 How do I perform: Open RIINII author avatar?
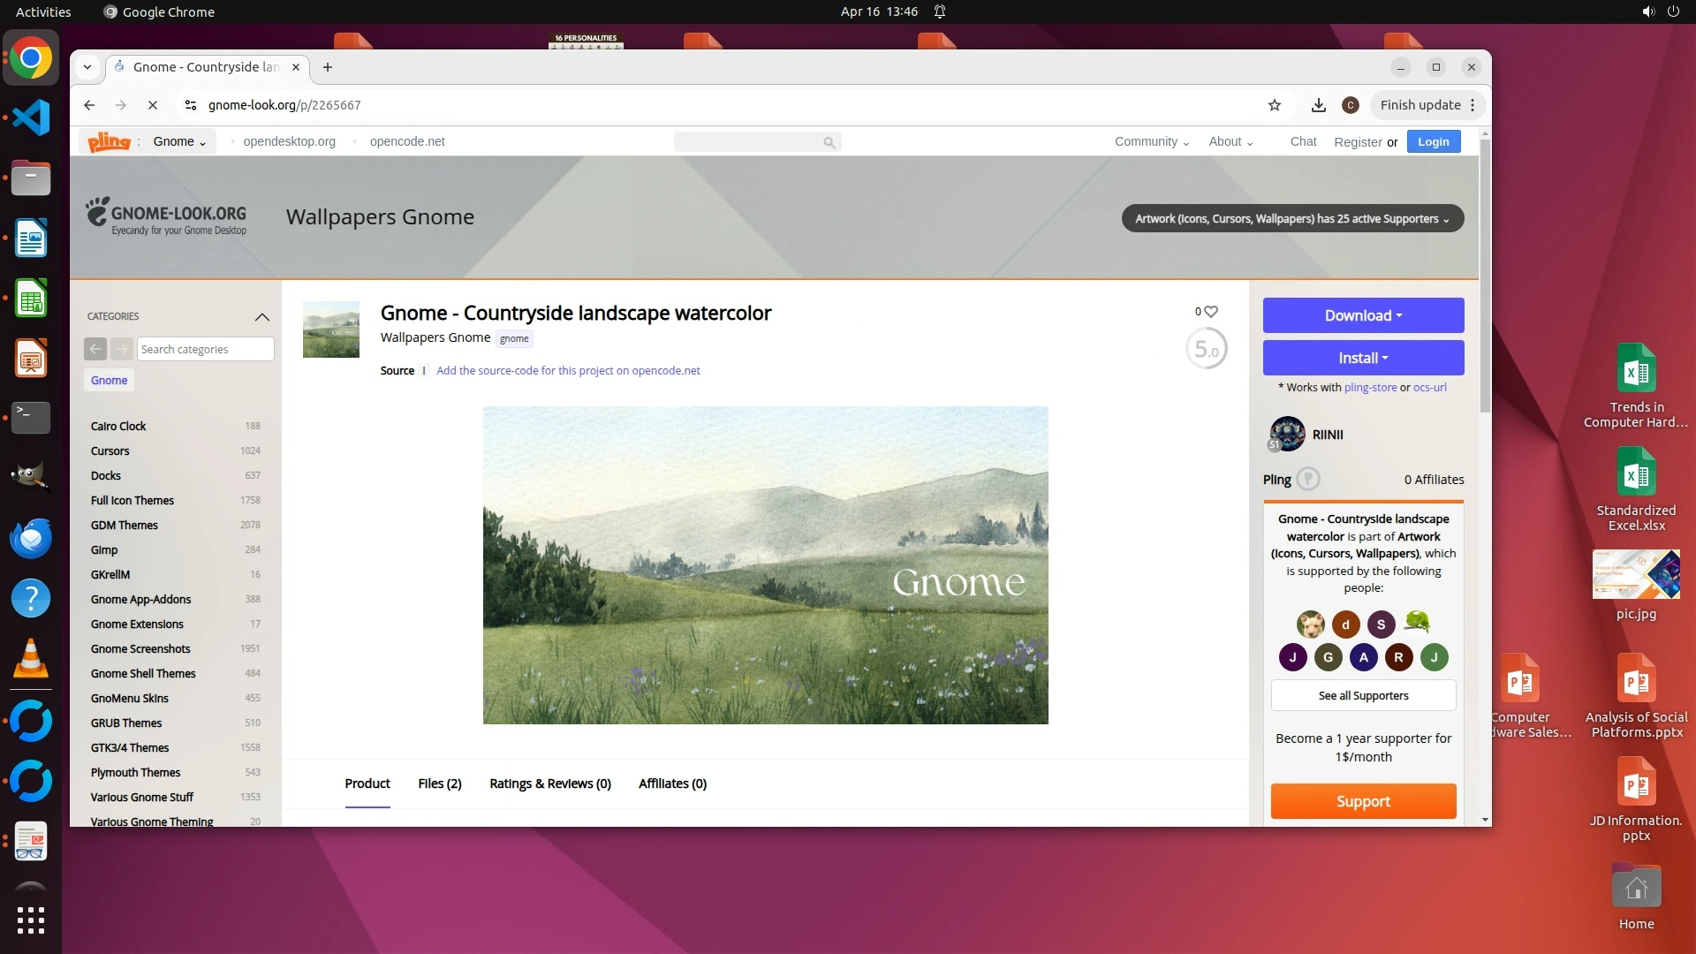point(1287,434)
